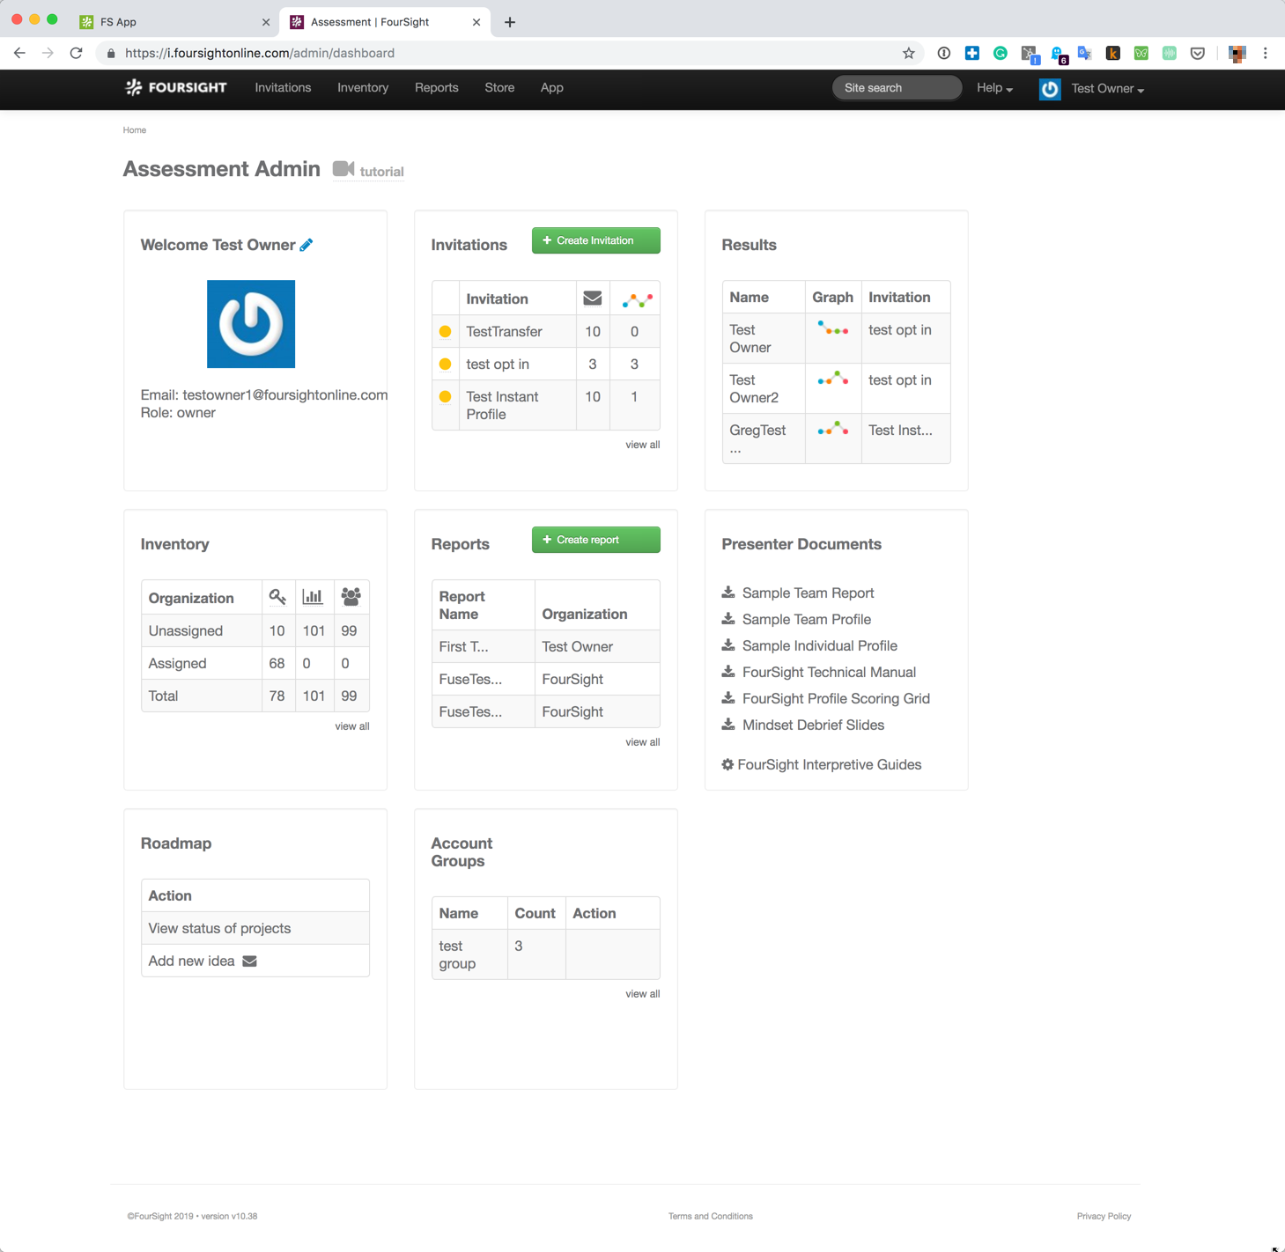Toggle the yellow status dot for TestTransfer
This screenshot has width=1285, height=1252.
(x=446, y=331)
